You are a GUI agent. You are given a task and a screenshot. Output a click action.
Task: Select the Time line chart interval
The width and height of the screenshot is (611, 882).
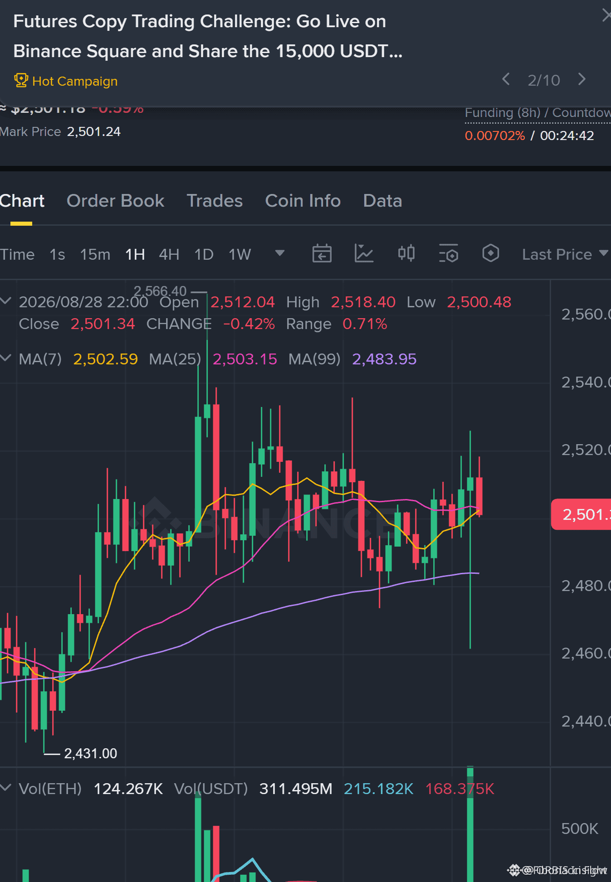[17, 254]
